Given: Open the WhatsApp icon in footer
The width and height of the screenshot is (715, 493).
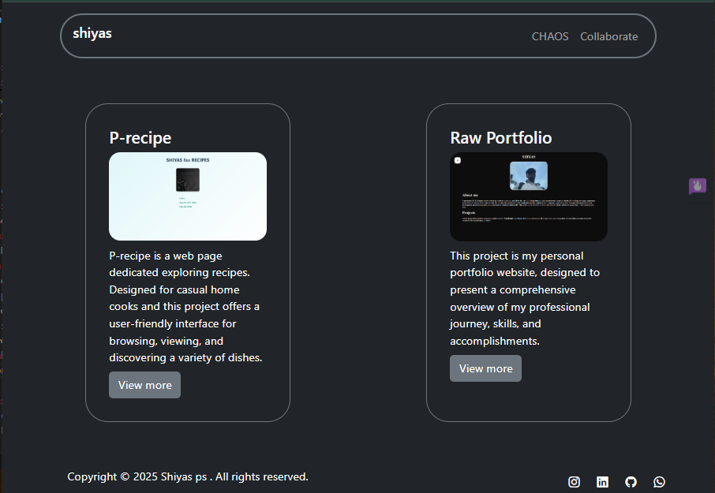Looking at the screenshot, I should 659,482.
